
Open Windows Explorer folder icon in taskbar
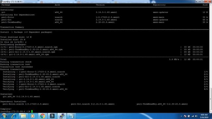point(24,116)
